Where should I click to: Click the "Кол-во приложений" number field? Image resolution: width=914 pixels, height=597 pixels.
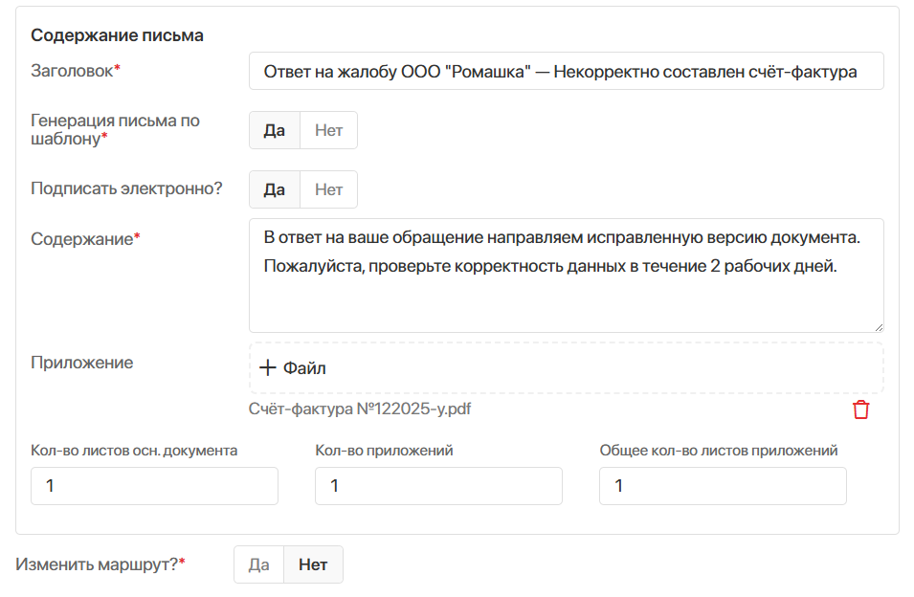[x=437, y=485]
